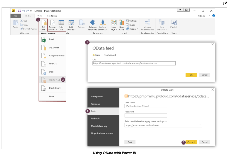The image size is (231, 155).
Task: Open Quick Access Toolbar customize arrow
Action: [31, 11]
